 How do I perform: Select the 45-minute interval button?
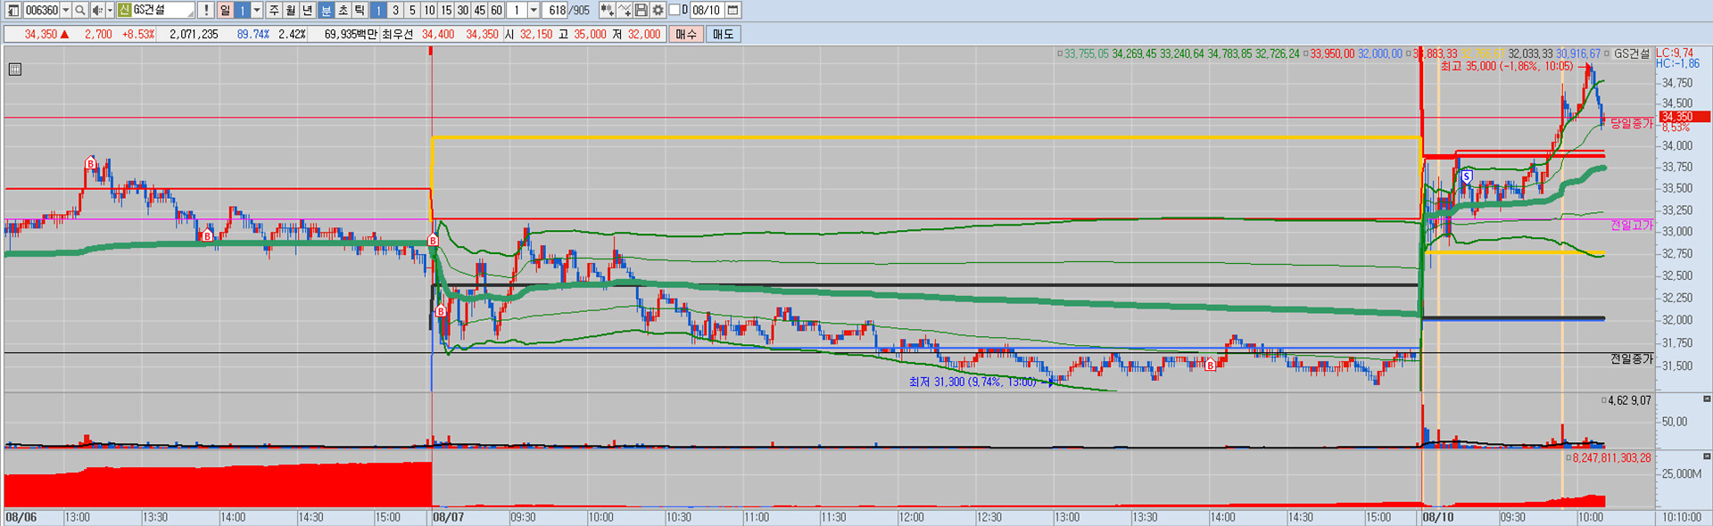point(480,10)
